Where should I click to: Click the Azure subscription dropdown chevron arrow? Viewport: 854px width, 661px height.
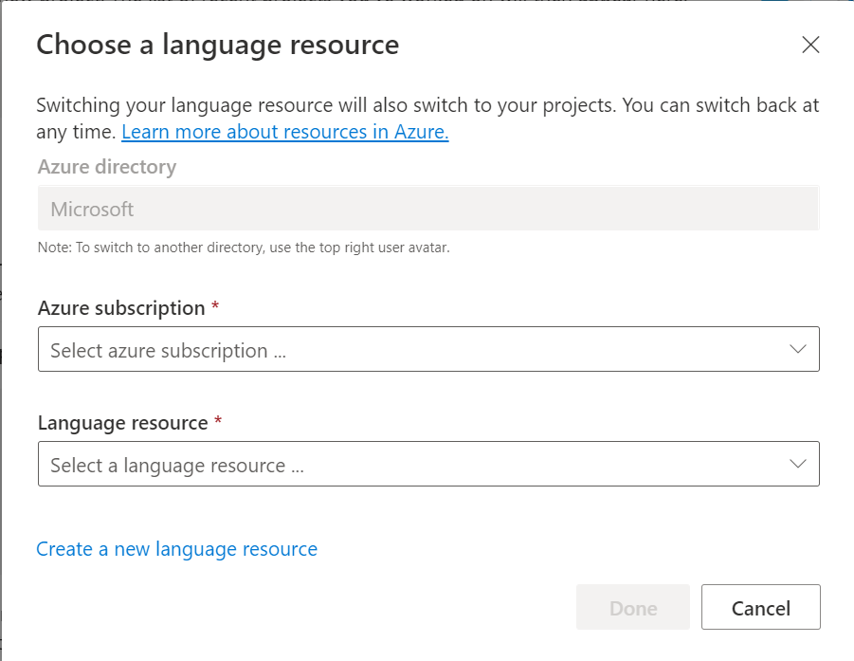[x=798, y=349]
